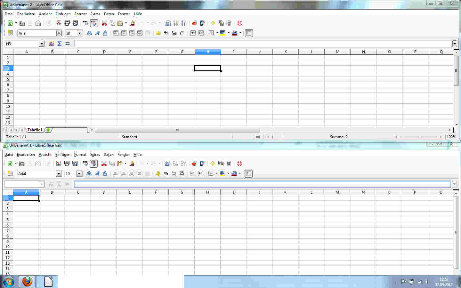Click New document icon in Unbenannt 2 window
461x288 pixels.
[x=10, y=23]
